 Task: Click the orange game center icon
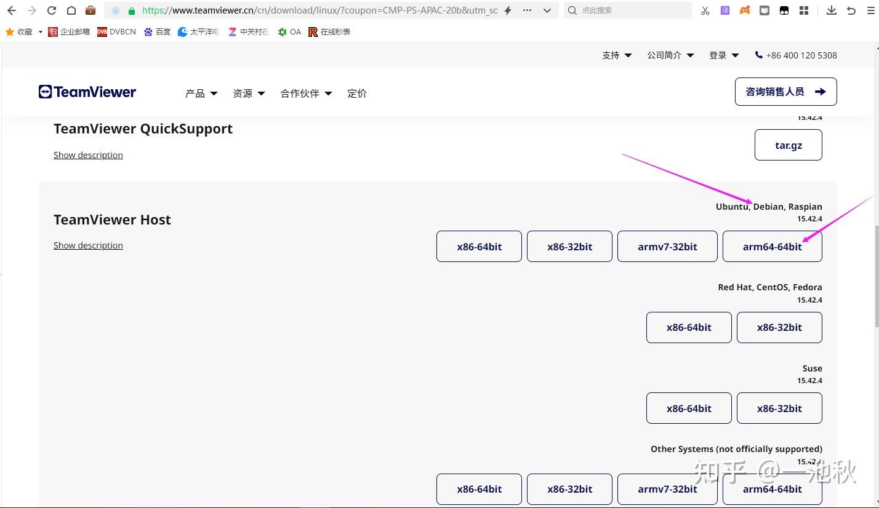pos(745,10)
